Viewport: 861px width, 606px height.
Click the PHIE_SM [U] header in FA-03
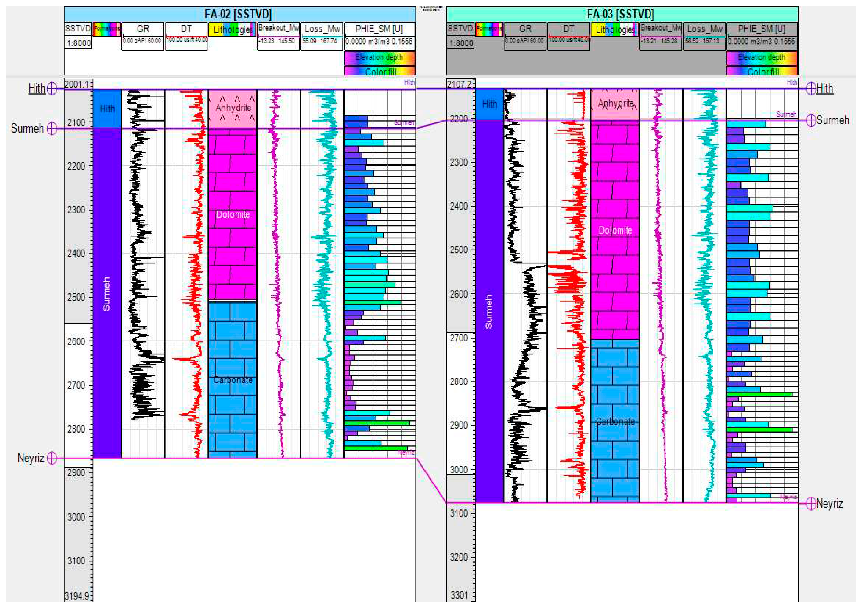coord(762,29)
